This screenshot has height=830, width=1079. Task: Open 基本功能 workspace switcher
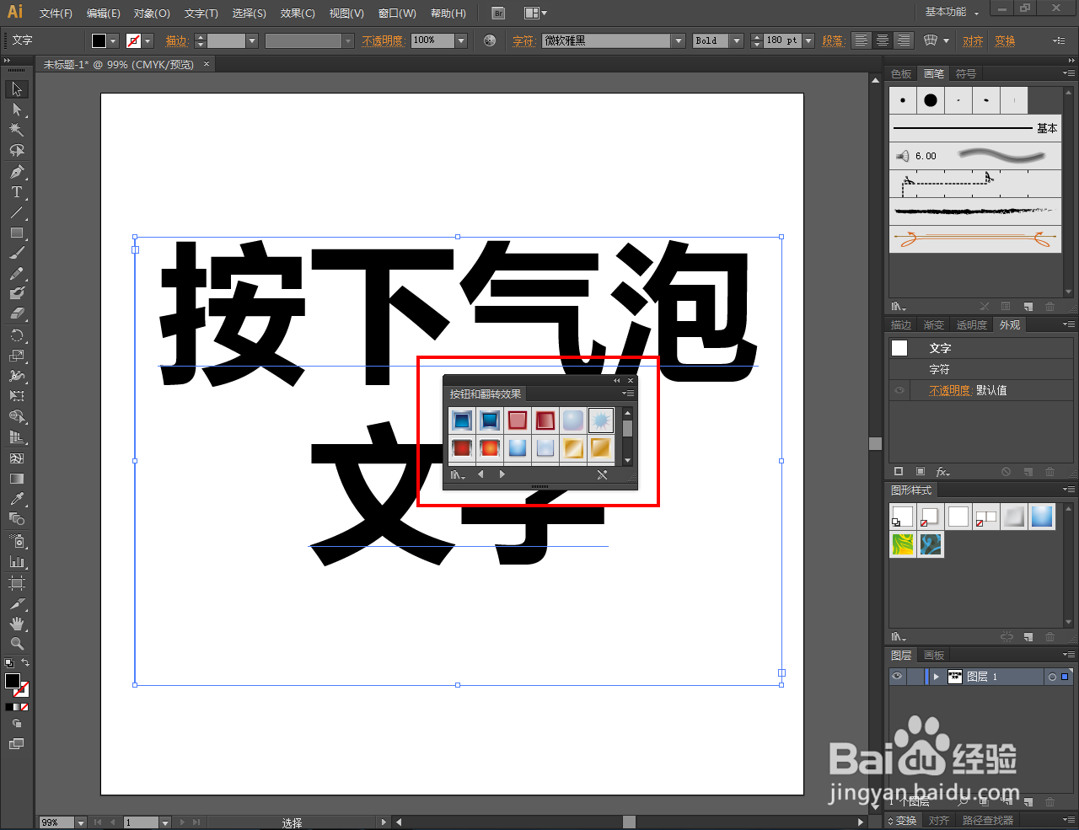[952, 12]
